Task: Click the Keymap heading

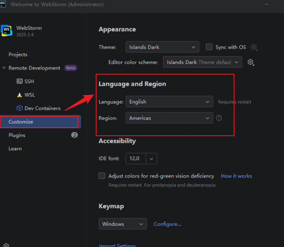Action: tap(111, 206)
